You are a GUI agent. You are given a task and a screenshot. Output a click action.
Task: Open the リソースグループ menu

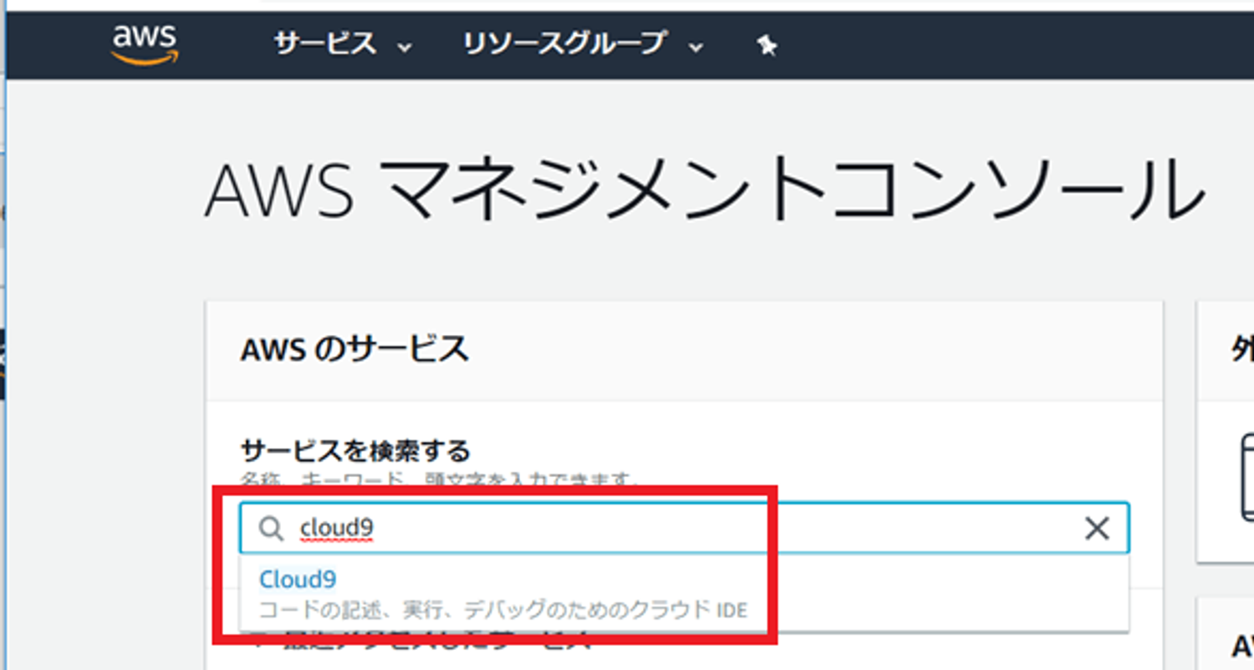[x=584, y=44]
